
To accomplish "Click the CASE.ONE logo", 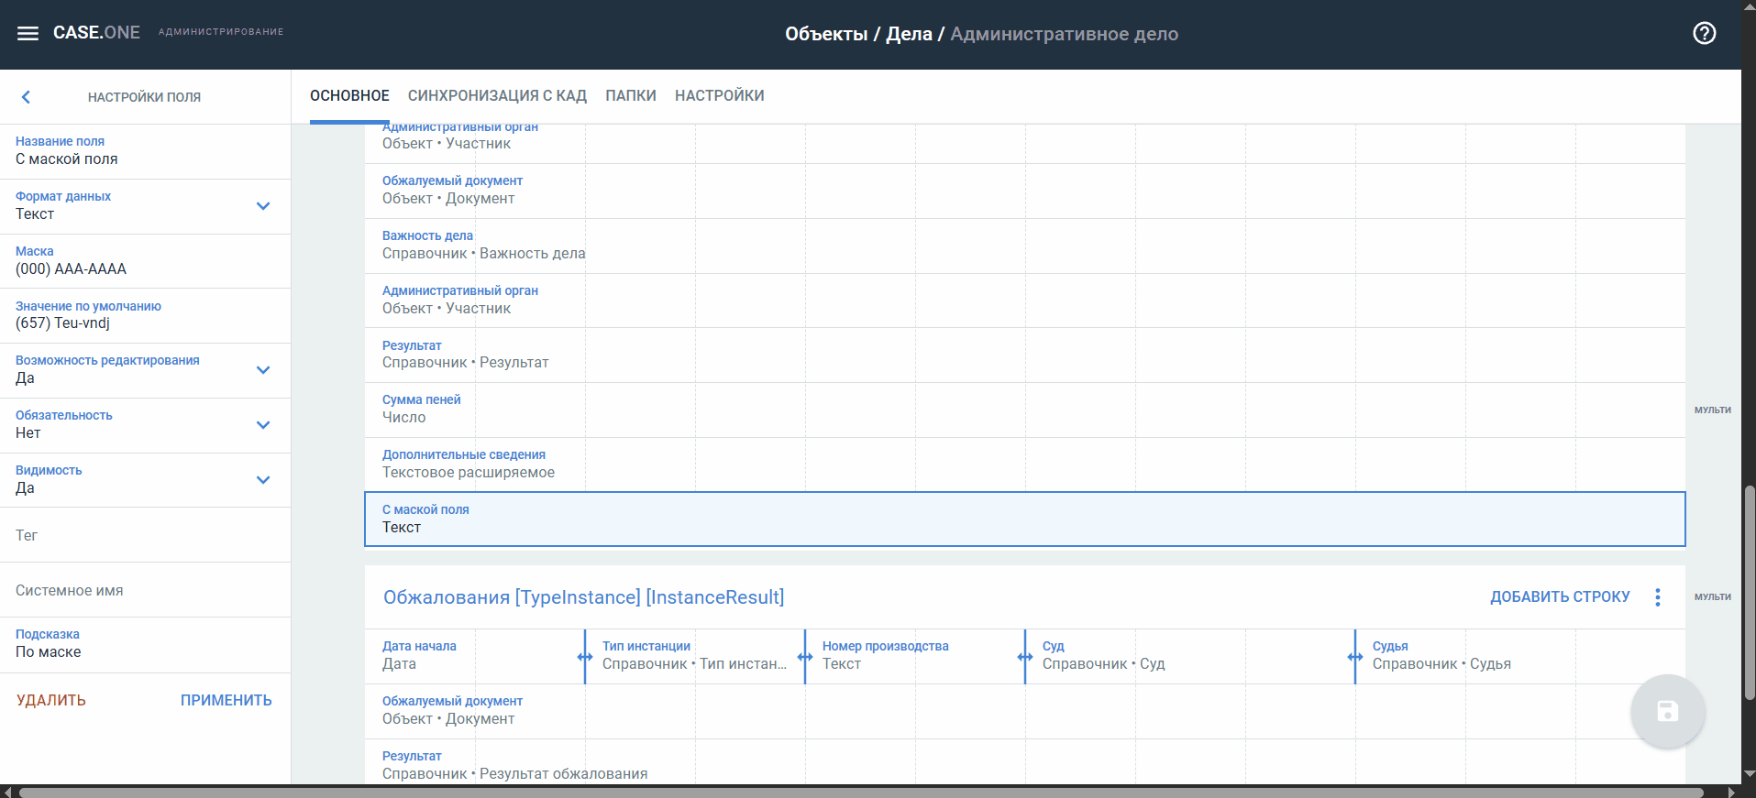I will point(96,33).
